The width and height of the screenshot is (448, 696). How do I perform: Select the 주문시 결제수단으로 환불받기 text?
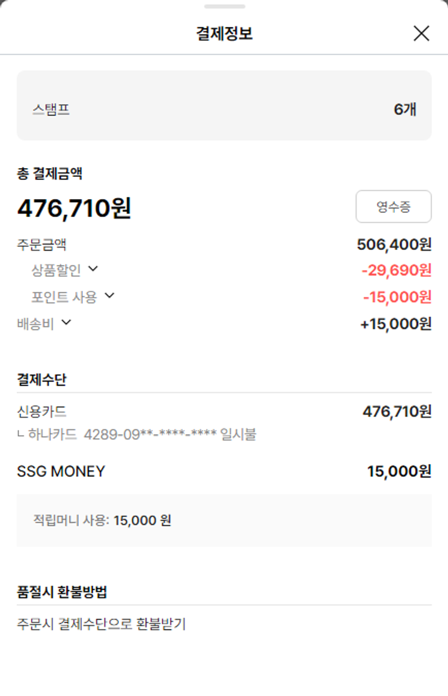point(102,624)
